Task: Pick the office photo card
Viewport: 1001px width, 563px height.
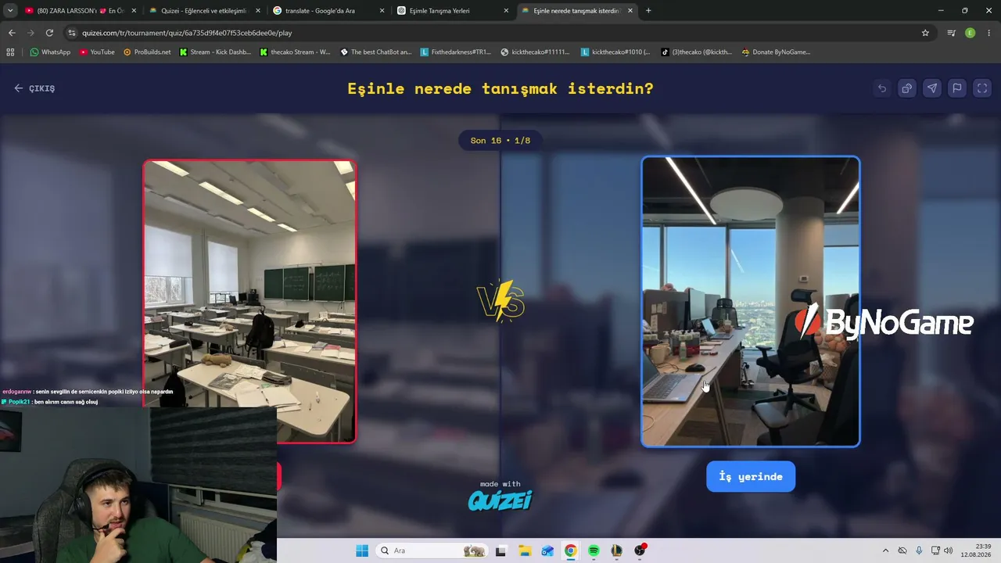Action: coord(751,302)
